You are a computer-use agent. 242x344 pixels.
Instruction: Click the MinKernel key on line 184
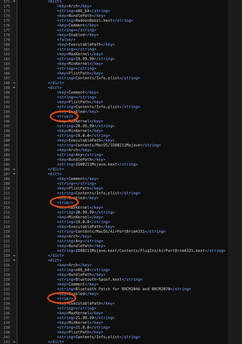[x=80, y=64]
